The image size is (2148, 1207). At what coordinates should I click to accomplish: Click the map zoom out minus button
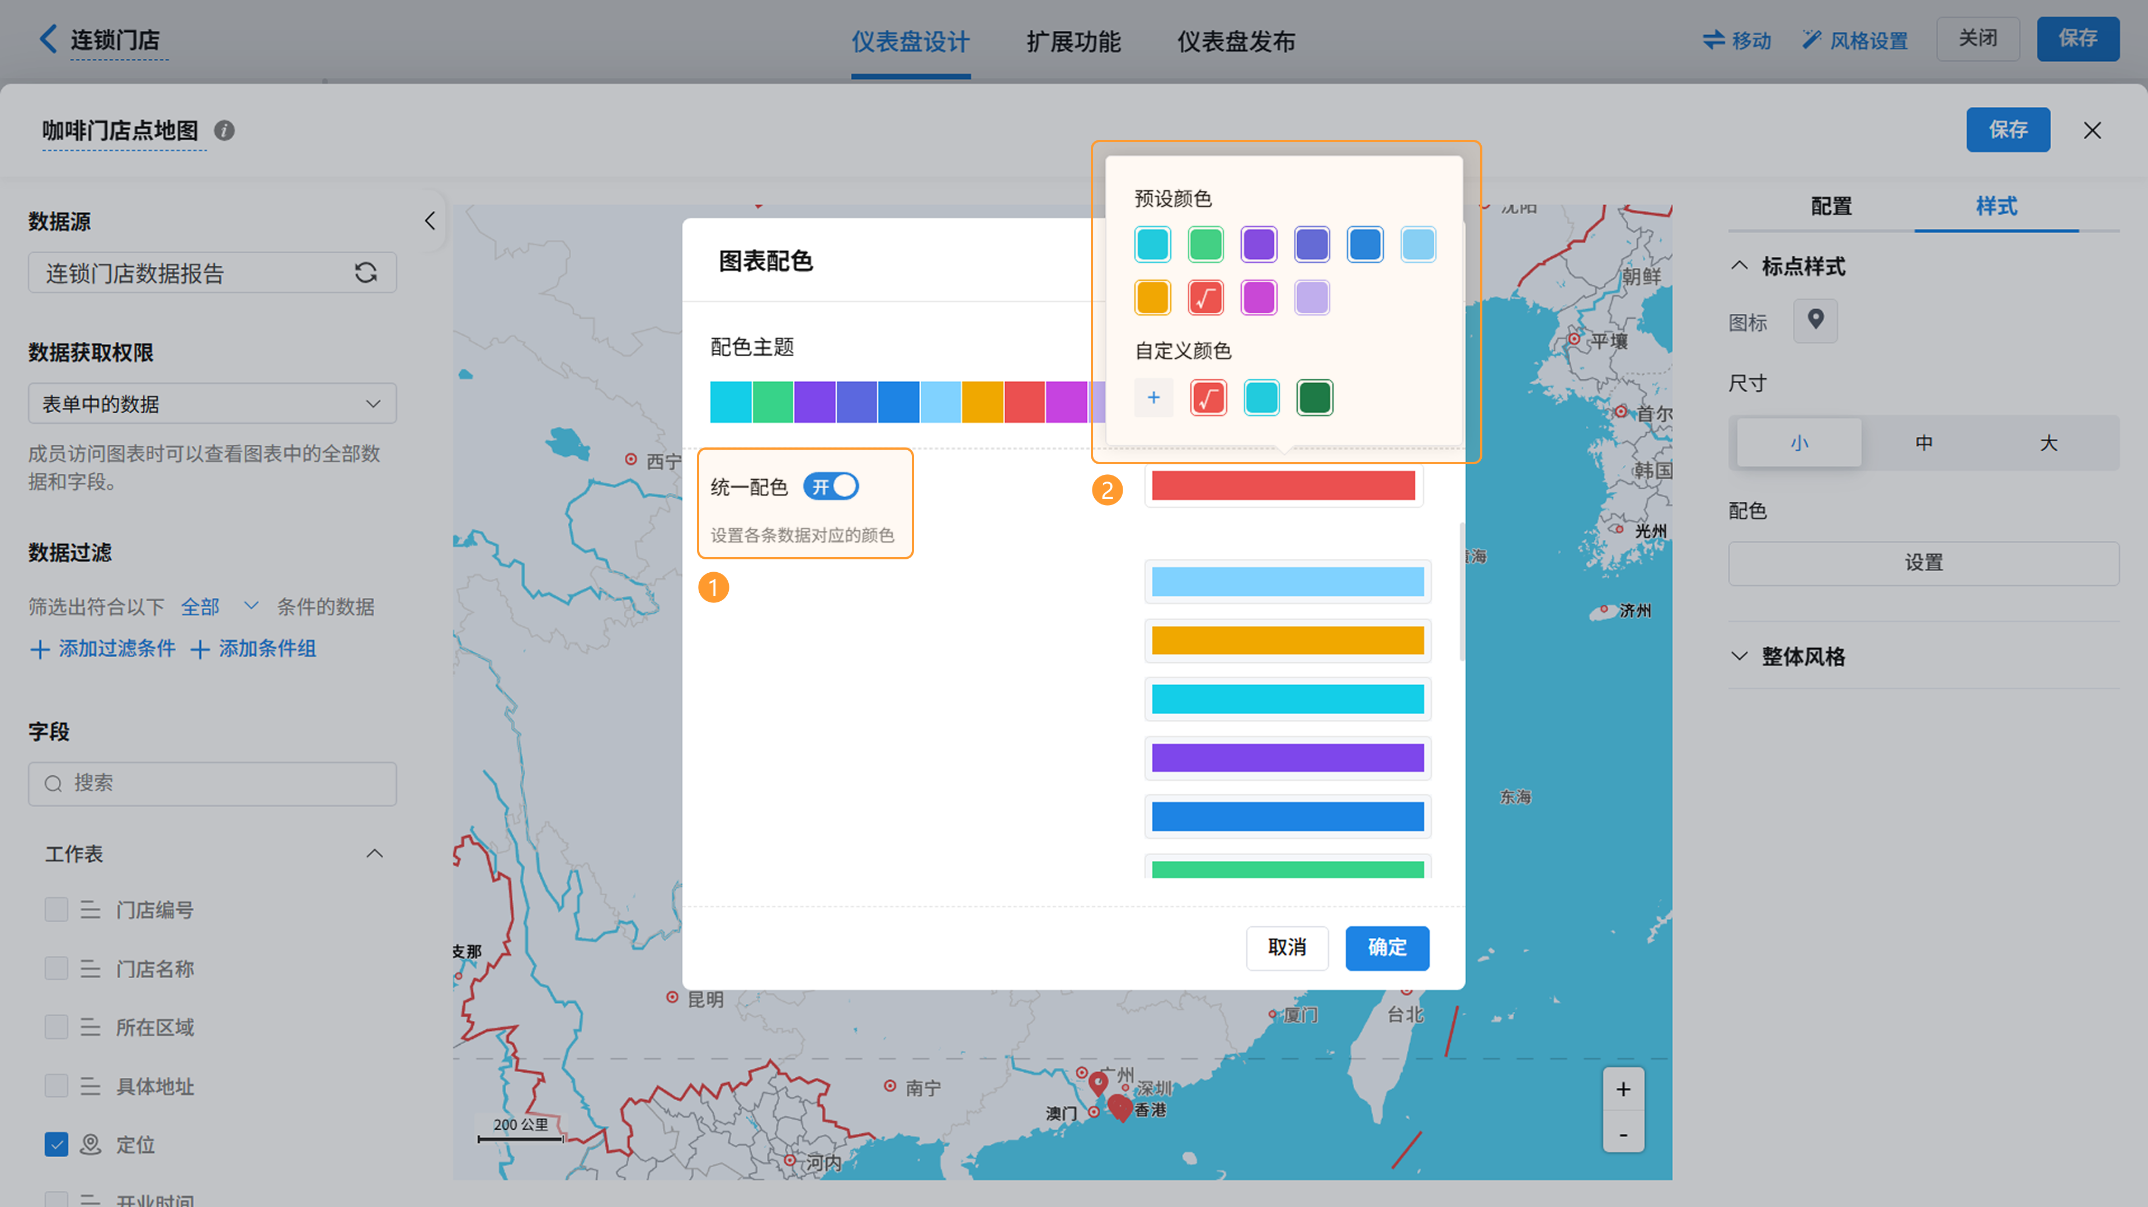1623,1134
